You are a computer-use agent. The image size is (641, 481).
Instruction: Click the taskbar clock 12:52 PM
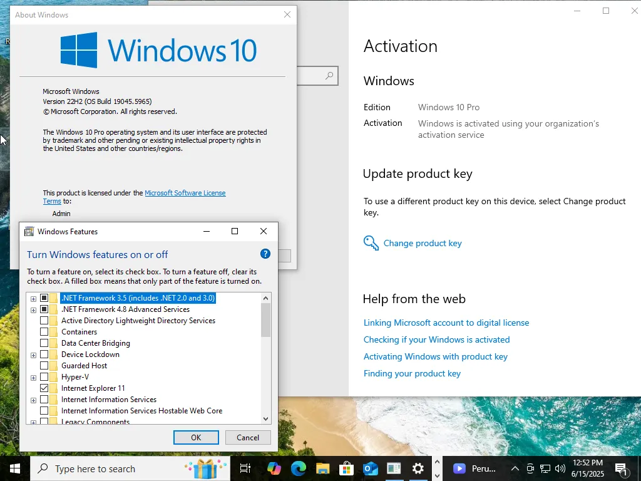(587, 463)
